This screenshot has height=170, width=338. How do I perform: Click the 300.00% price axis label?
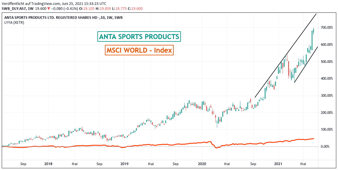[x=327, y=96]
